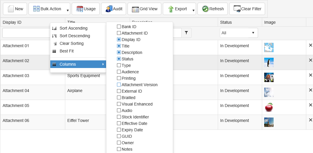The height and width of the screenshot is (153, 313).
Task: Click the funnel filter icon
Action: pyautogui.click(x=186, y=33)
